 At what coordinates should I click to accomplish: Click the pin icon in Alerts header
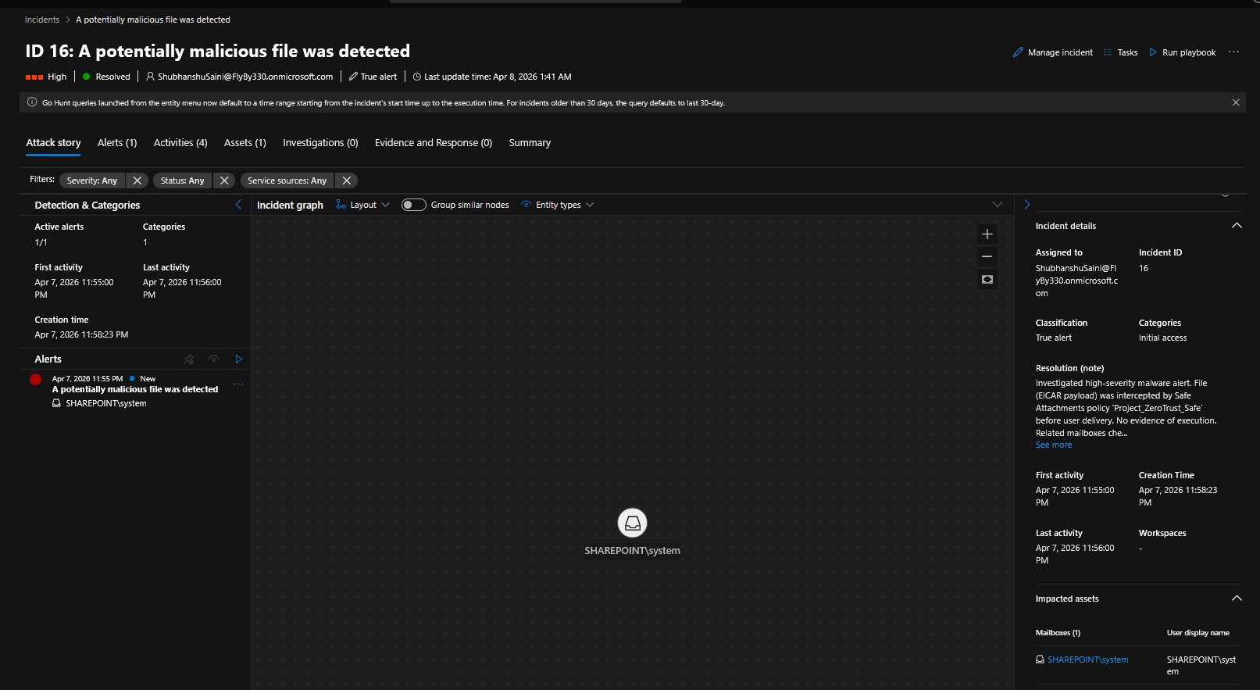pyautogui.click(x=188, y=359)
